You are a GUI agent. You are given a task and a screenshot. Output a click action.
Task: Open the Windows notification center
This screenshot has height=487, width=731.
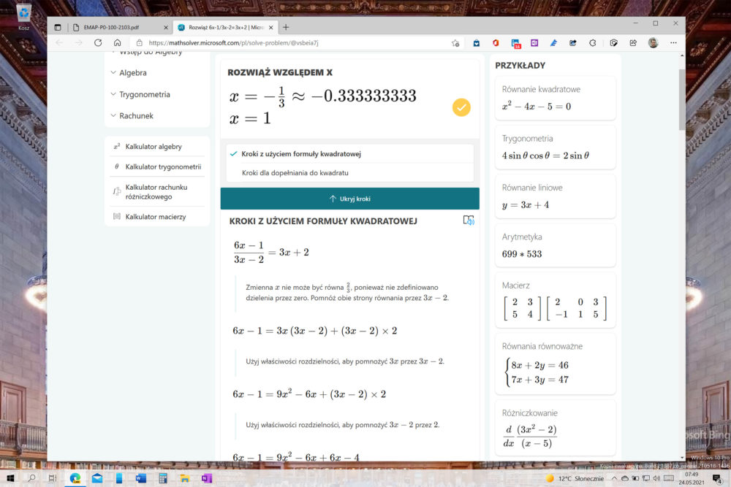(x=717, y=478)
